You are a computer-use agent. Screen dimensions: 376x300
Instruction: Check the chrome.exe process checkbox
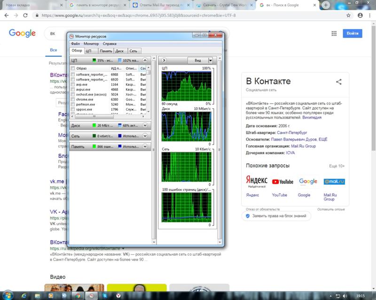(x=73, y=99)
